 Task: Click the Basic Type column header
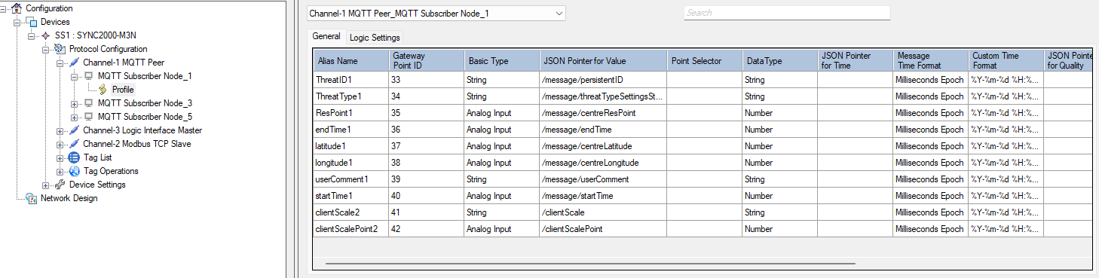pos(502,60)
